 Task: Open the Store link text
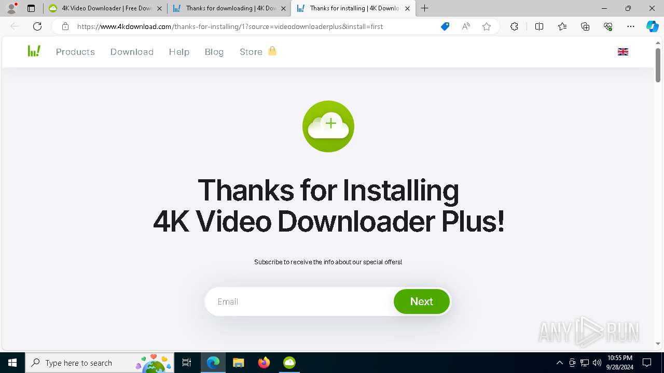pyautogui.click(x=251, y=52)
